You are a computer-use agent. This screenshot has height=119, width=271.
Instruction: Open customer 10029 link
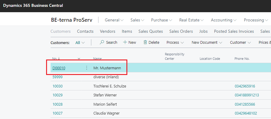[x=57, y=95]
